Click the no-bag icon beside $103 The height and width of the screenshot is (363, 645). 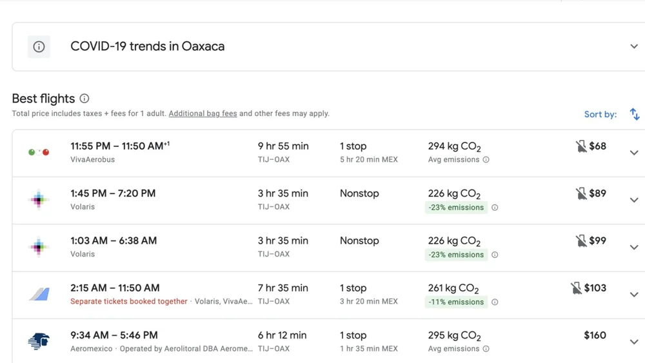pyautogui.click(x=576, y=288)
